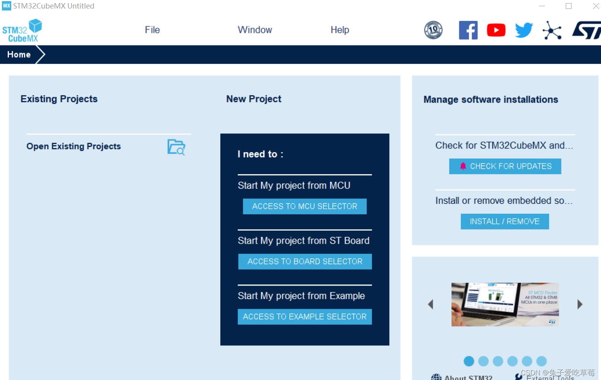Click Access to Example Selector button
The image size is (601, 380).
[305, 317]
